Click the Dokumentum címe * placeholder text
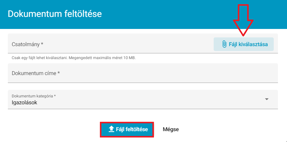Image resolution: width=287 pixels, height=142 pixels. [x=36, y=73]
